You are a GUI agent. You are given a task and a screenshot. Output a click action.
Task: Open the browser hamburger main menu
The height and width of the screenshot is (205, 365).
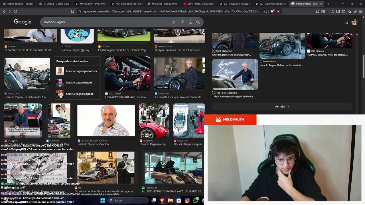click(361, 11)
